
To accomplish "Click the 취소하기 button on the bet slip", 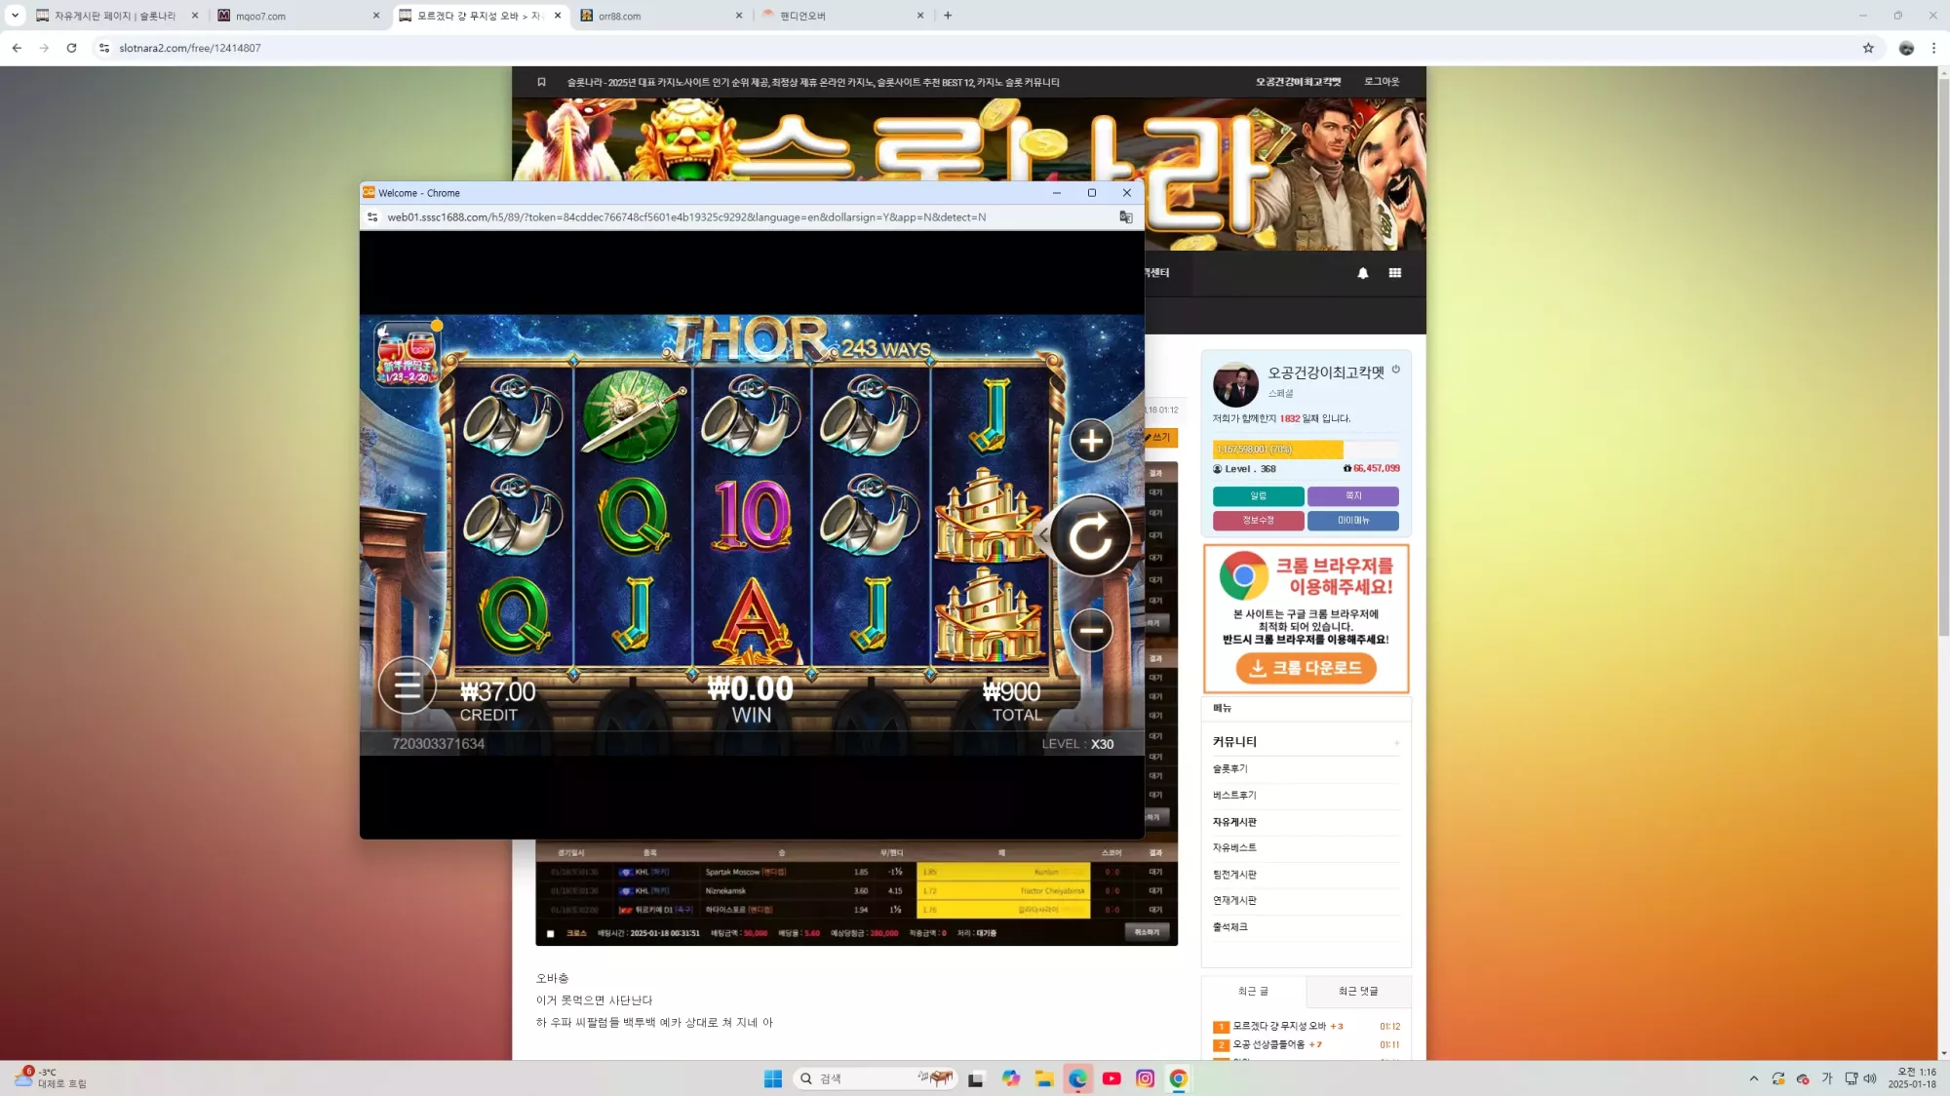I will (1147, 932).
